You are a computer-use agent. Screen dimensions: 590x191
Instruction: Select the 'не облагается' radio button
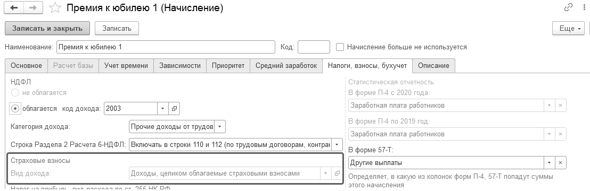pos(15,93)
